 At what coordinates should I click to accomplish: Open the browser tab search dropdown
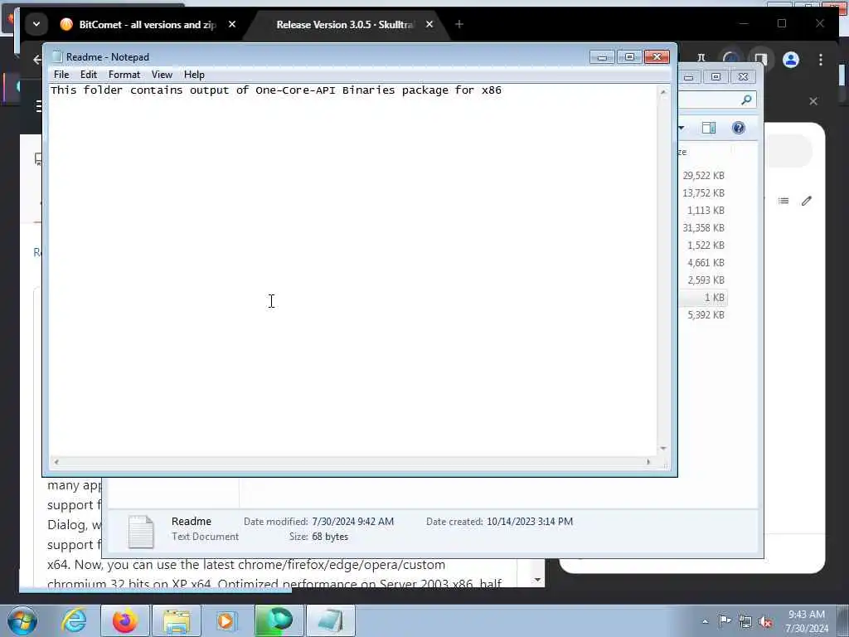point(36,24)
